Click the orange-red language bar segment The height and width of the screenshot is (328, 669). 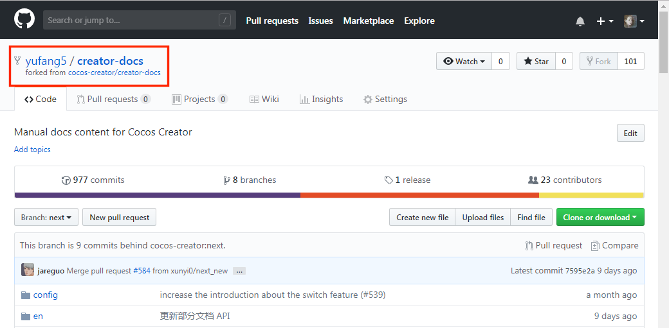coord(420,195)
